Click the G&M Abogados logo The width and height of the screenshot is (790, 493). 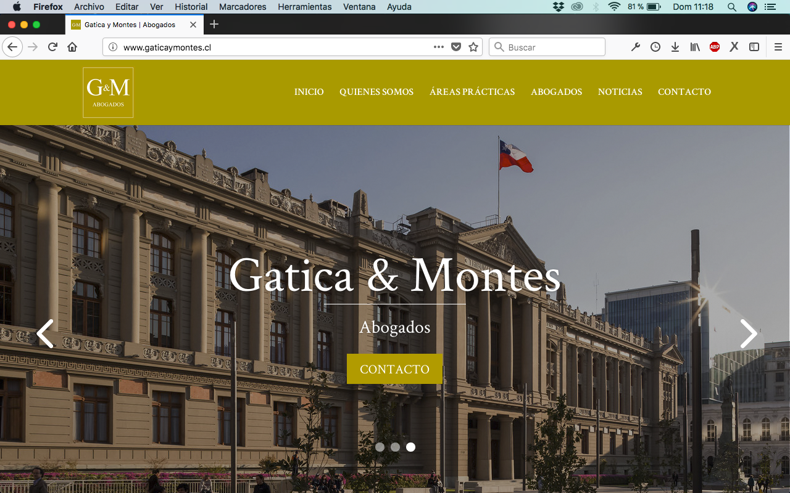(x=108, y=92)
